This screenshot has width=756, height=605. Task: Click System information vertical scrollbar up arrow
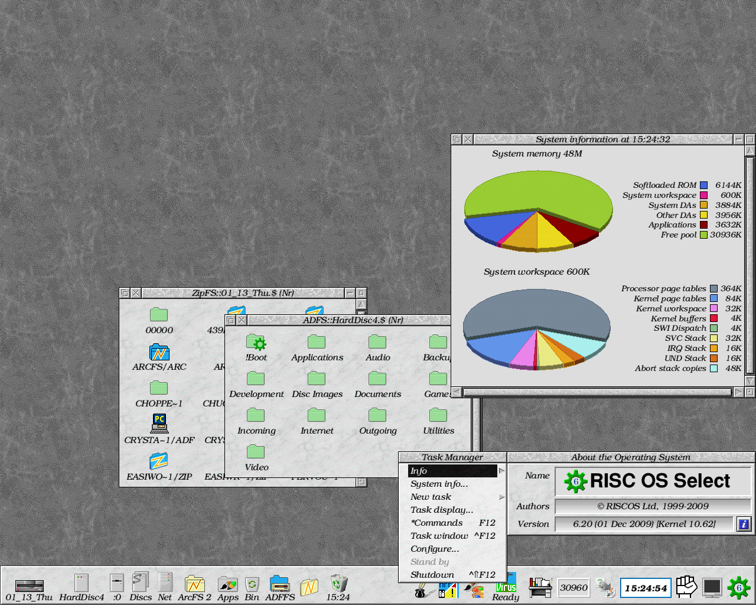(750, 151)
